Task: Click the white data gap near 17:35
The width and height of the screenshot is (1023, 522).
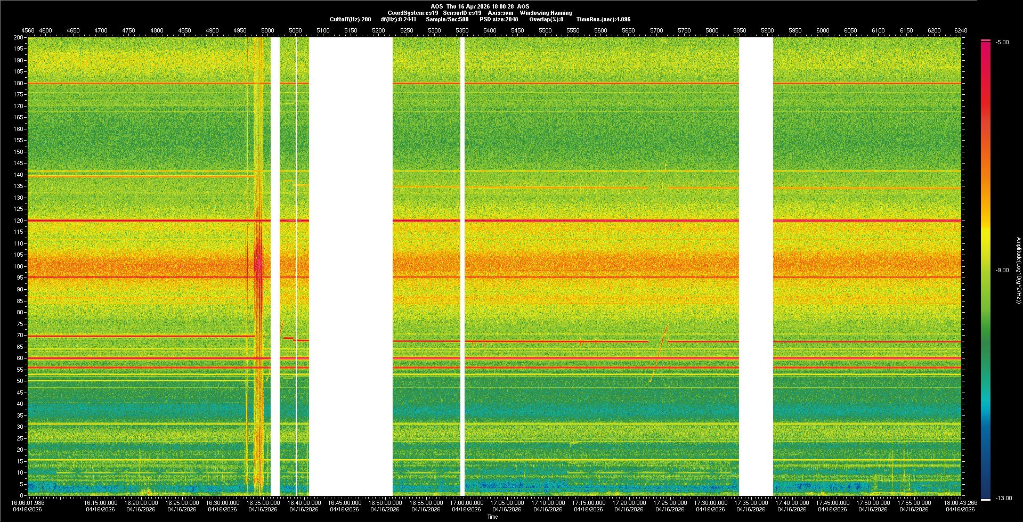Action: point(756,266)
